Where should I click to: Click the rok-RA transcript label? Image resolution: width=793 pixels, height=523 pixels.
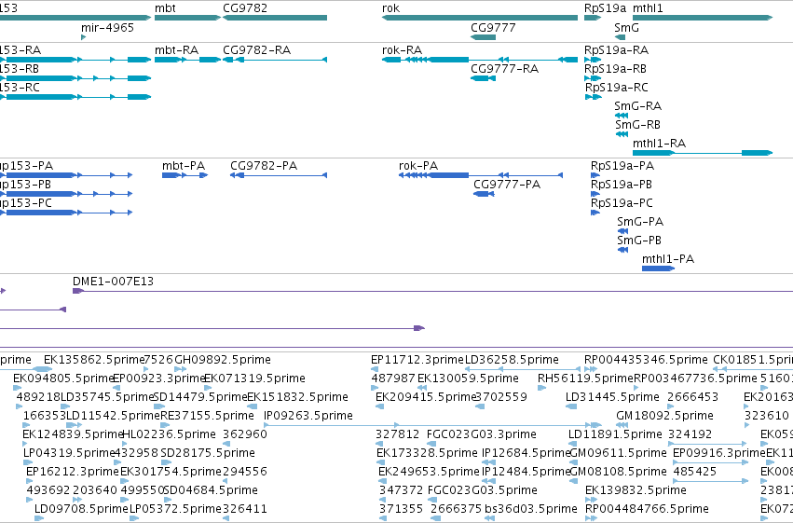click(402, 50)
